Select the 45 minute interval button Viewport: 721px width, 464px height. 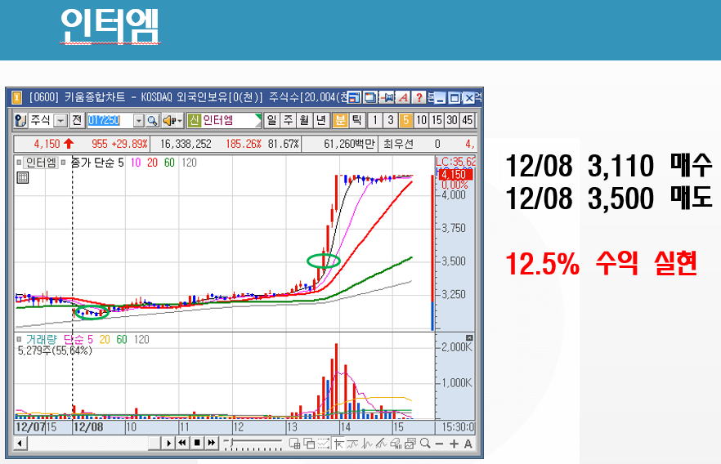tap(468, 120)
